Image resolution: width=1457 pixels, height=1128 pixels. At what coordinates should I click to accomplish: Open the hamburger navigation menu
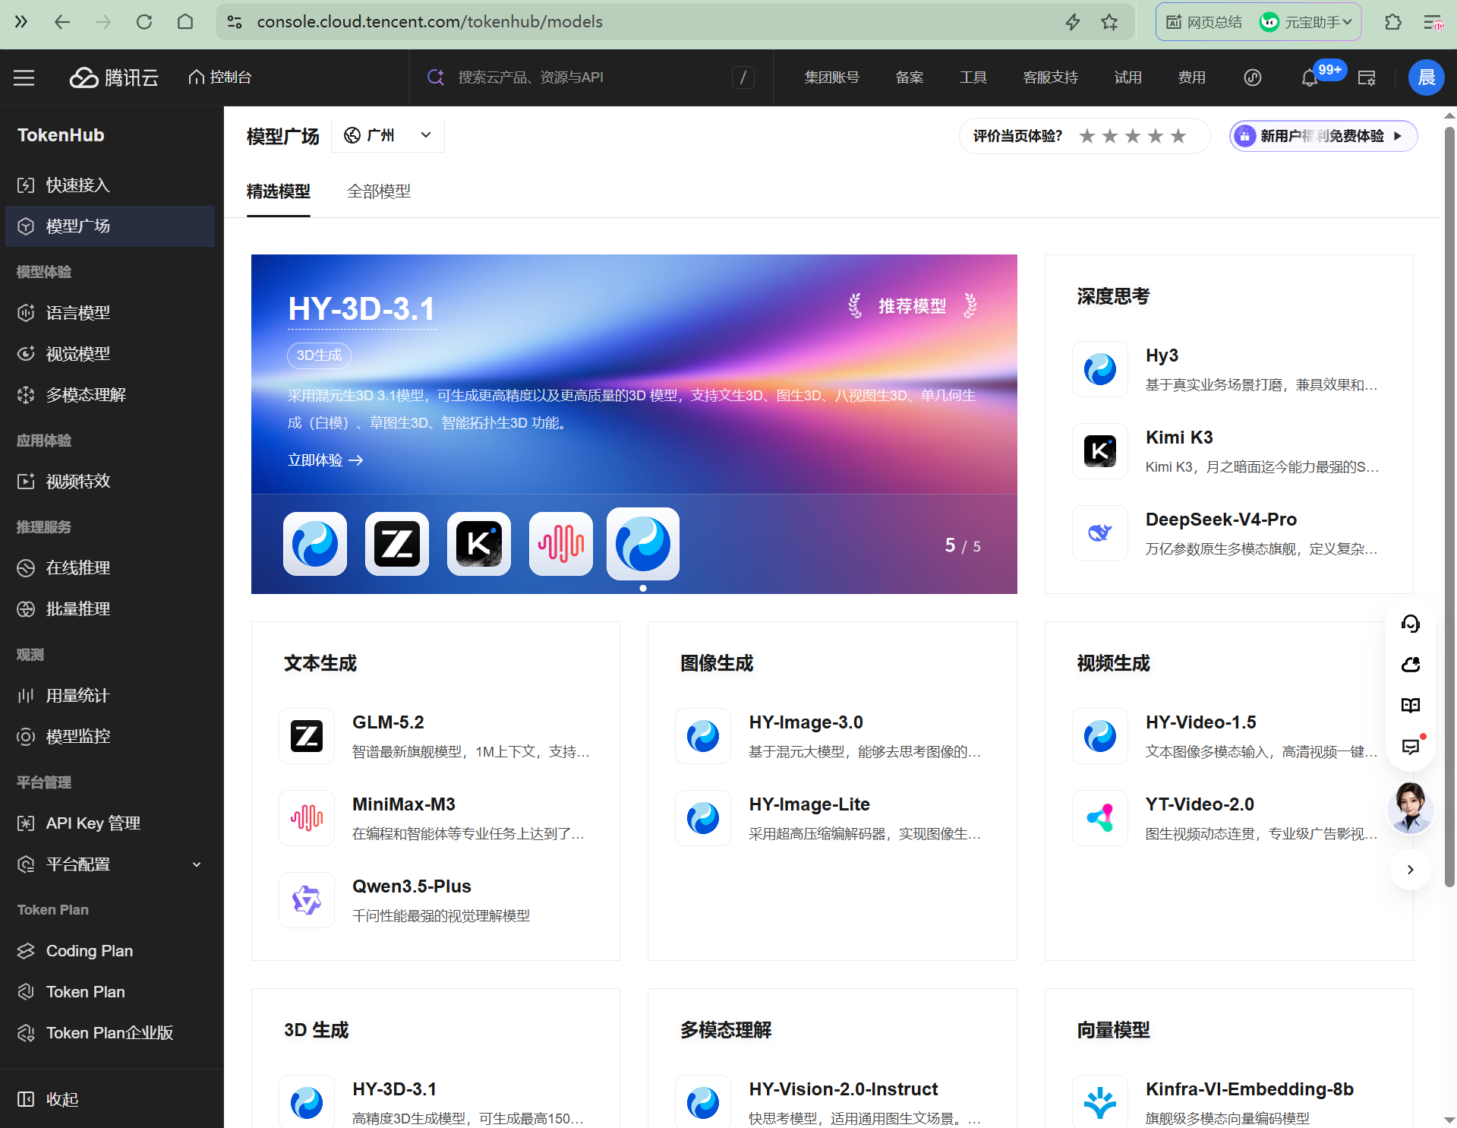(x=24, y=77)
